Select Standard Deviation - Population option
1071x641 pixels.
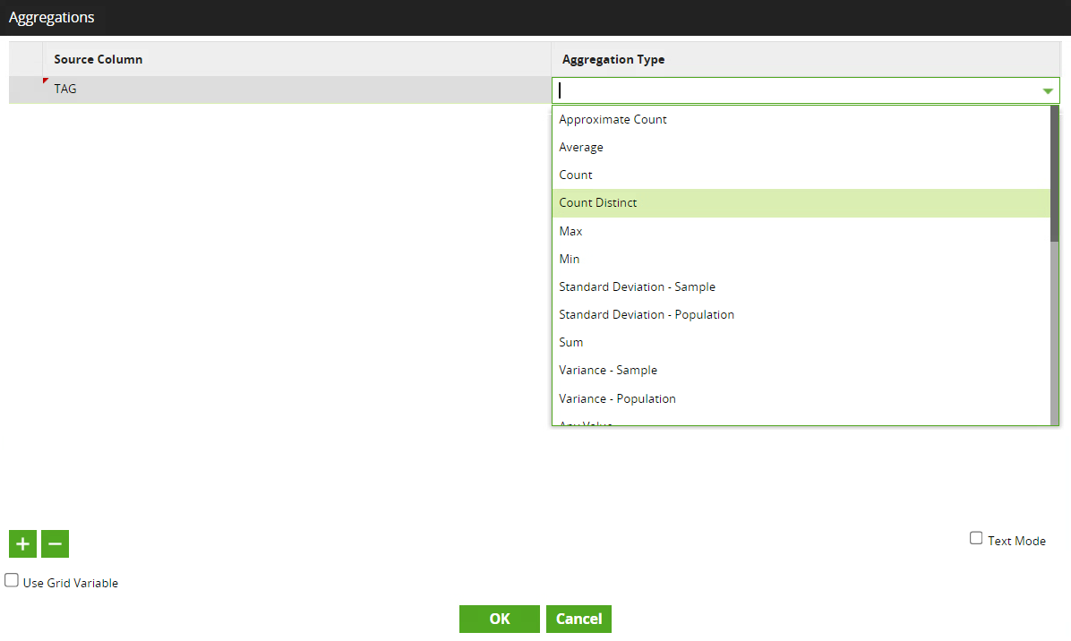click(x=647, y=314)
